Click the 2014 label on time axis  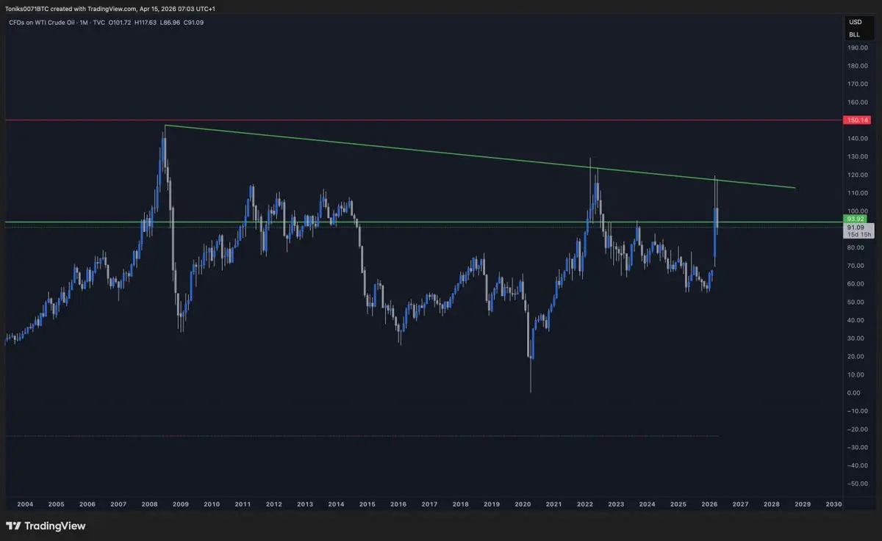tap(336, 504)
